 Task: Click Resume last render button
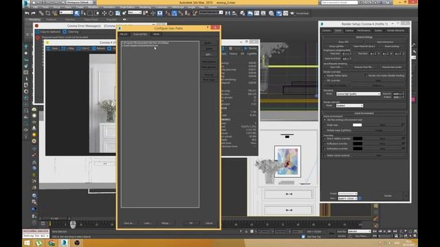[x=392, y=67]
